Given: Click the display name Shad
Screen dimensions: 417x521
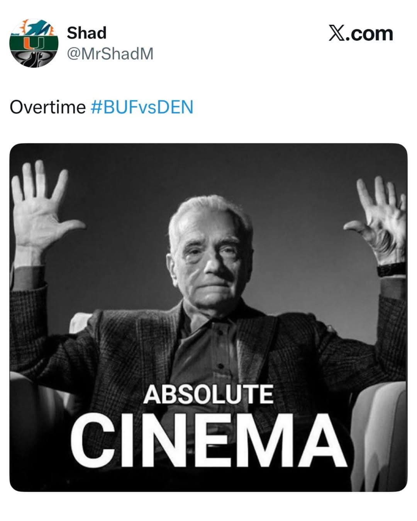Looking at the screenshot, I should tap(86, 33).
